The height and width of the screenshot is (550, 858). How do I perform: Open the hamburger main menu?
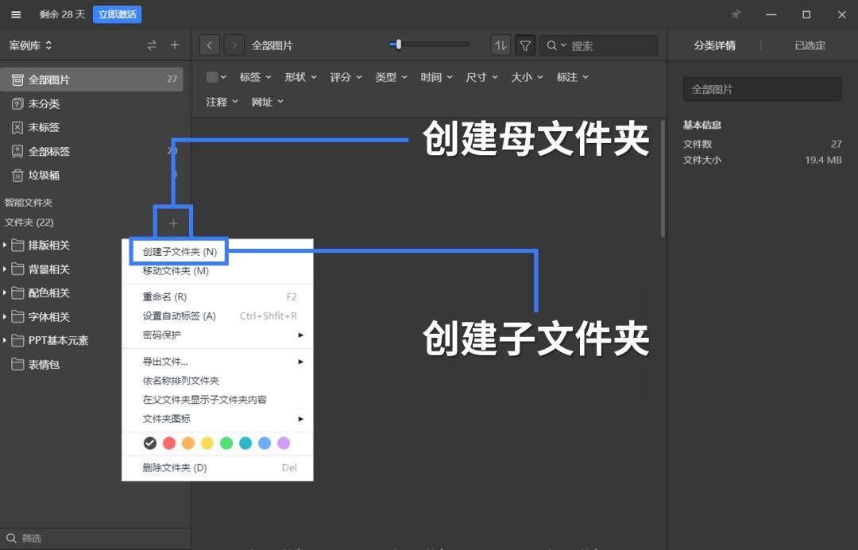click(x=16, y=15)
